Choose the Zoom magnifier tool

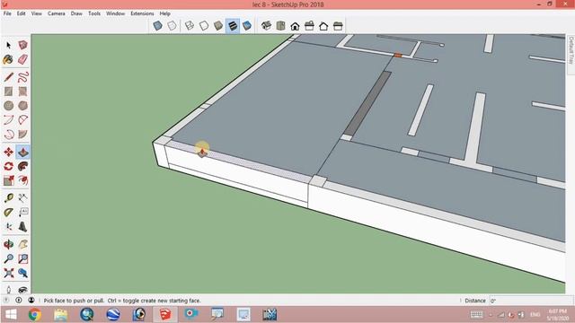pos(8,259)
